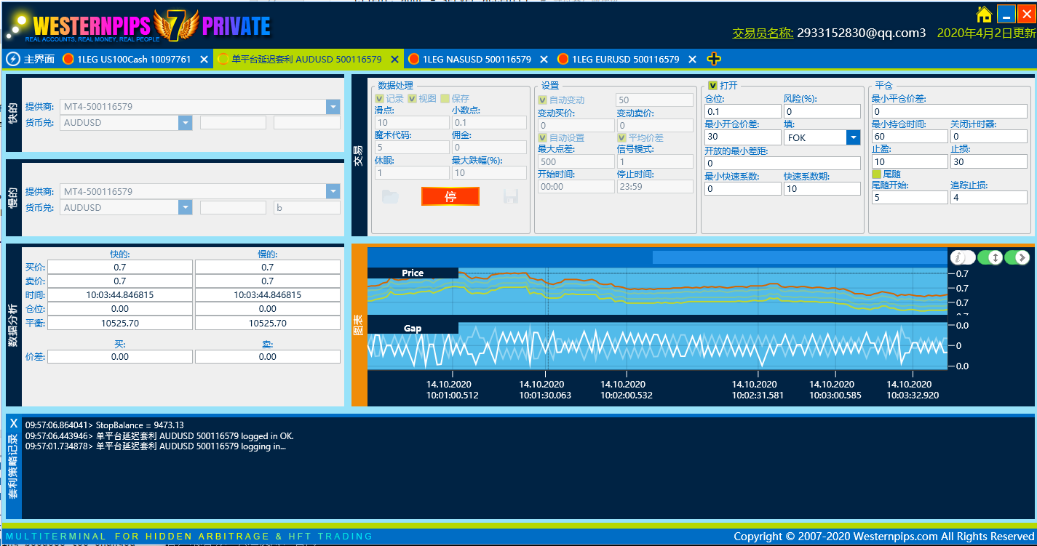Screen dimensions: 1037x546
Task: Enable the 尾随 trailing checkbox
Action: pos(876,174)
